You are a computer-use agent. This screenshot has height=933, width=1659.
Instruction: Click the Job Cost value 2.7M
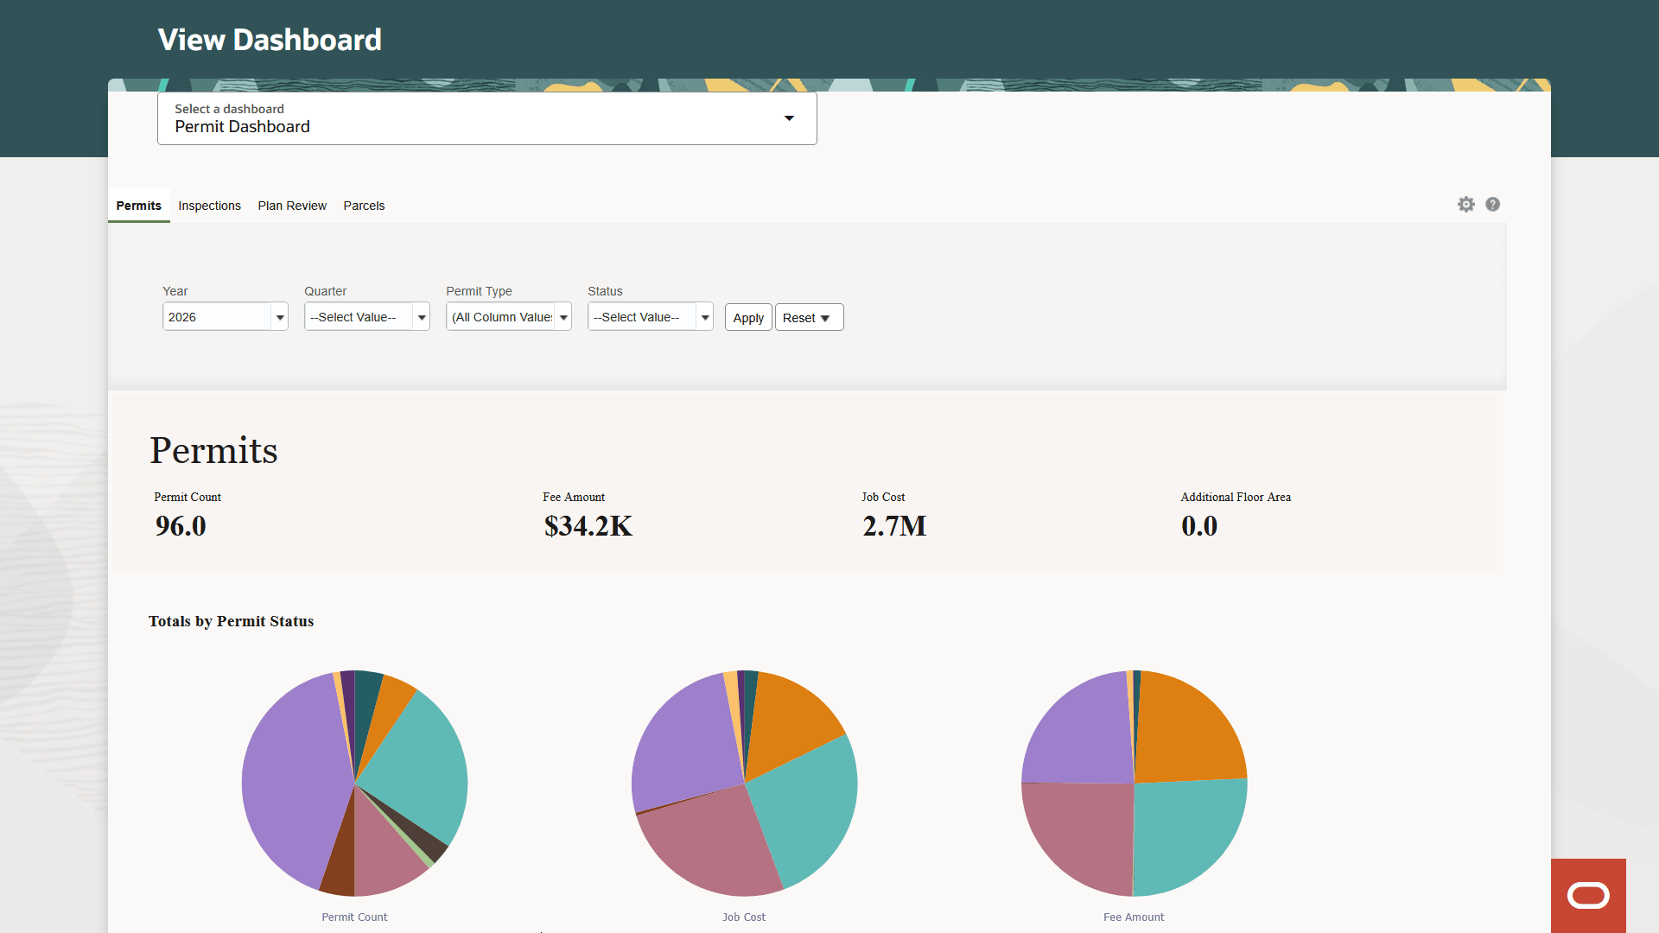[x=894, y=526]
